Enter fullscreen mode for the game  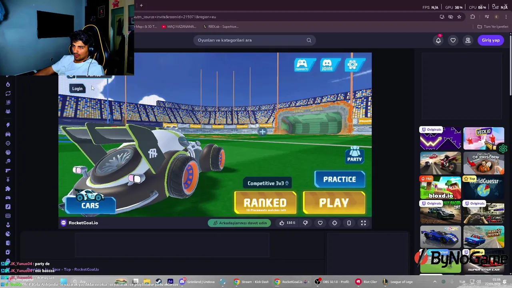point(363,223)
